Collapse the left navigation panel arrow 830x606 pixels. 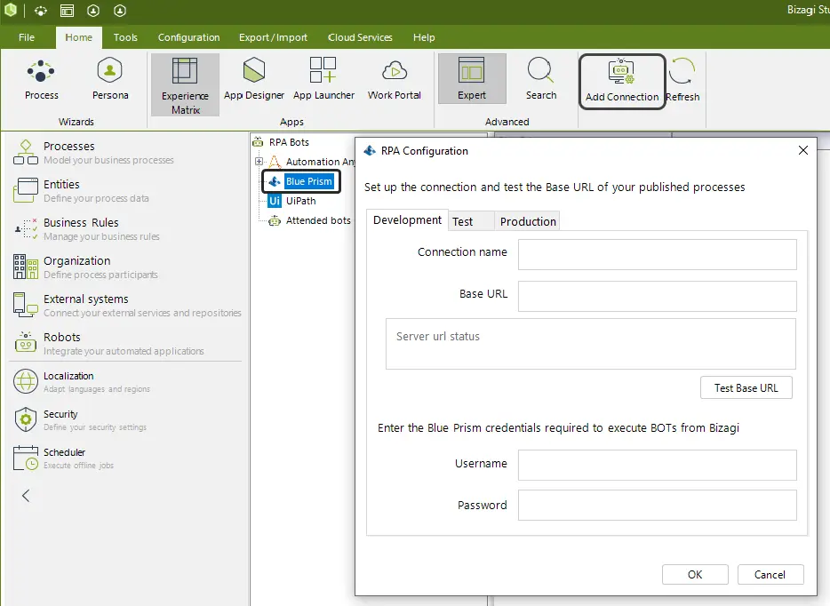pyautogui.click(x=26, y=496)
